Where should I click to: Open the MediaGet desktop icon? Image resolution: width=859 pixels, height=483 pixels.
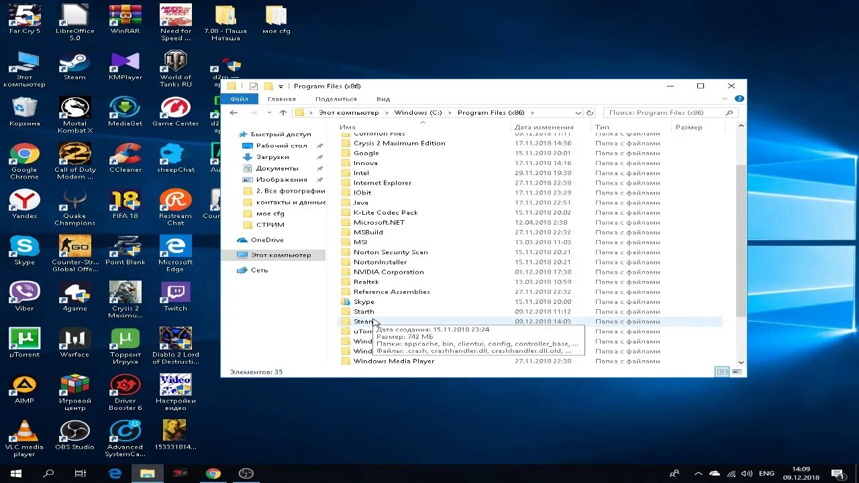[125, 111]
